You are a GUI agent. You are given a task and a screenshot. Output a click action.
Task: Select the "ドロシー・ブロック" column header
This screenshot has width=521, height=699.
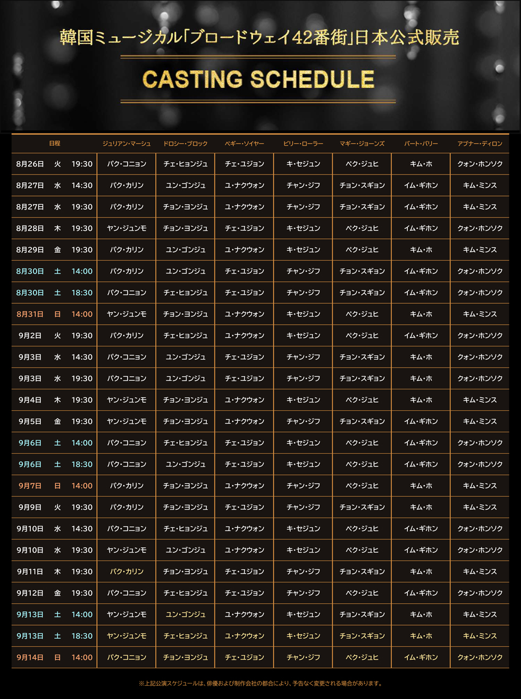pyautogui.click(x=186, y=144)
